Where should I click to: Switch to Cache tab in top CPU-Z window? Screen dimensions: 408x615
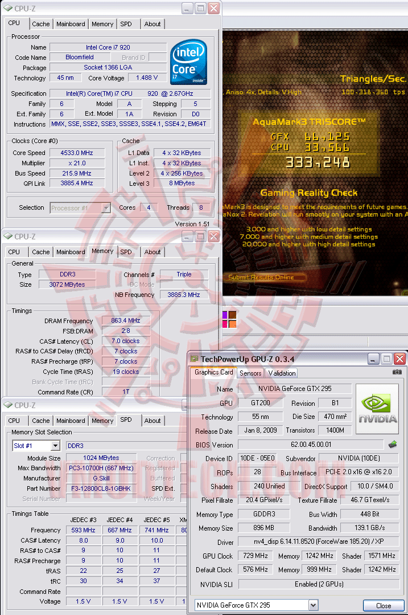click(x=41, y=24)
